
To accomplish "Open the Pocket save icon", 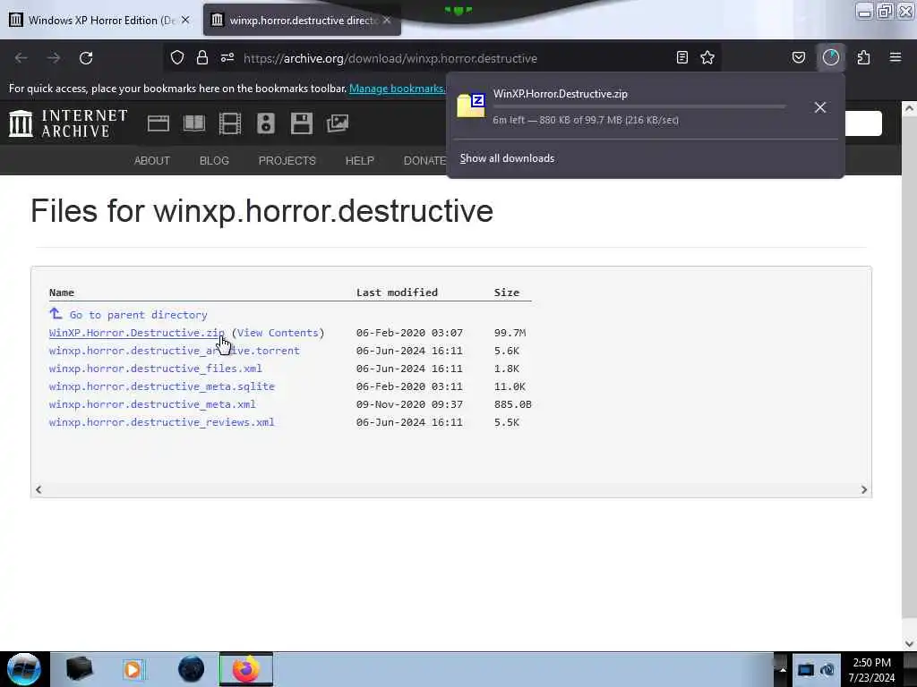I will pos(798,58).
